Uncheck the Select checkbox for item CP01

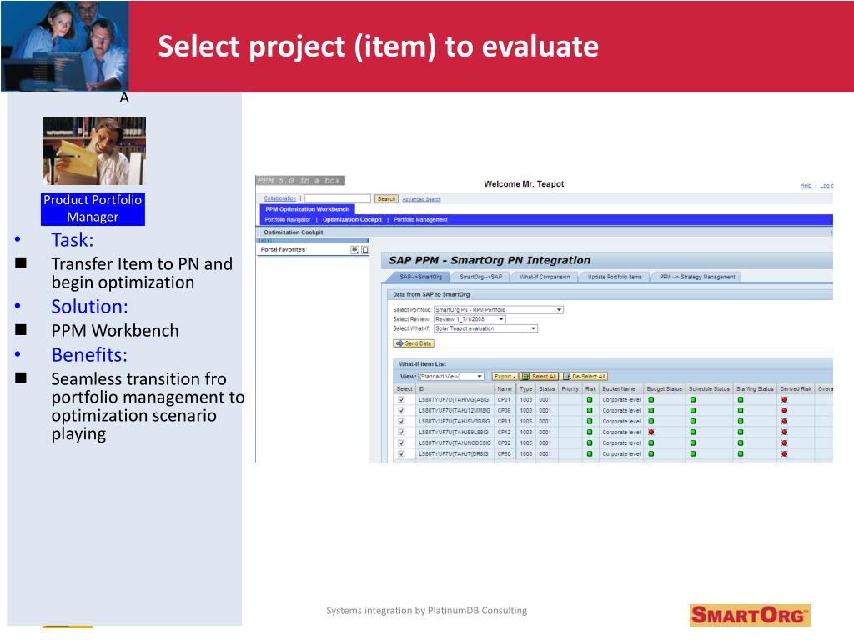[x=401, y=399]
